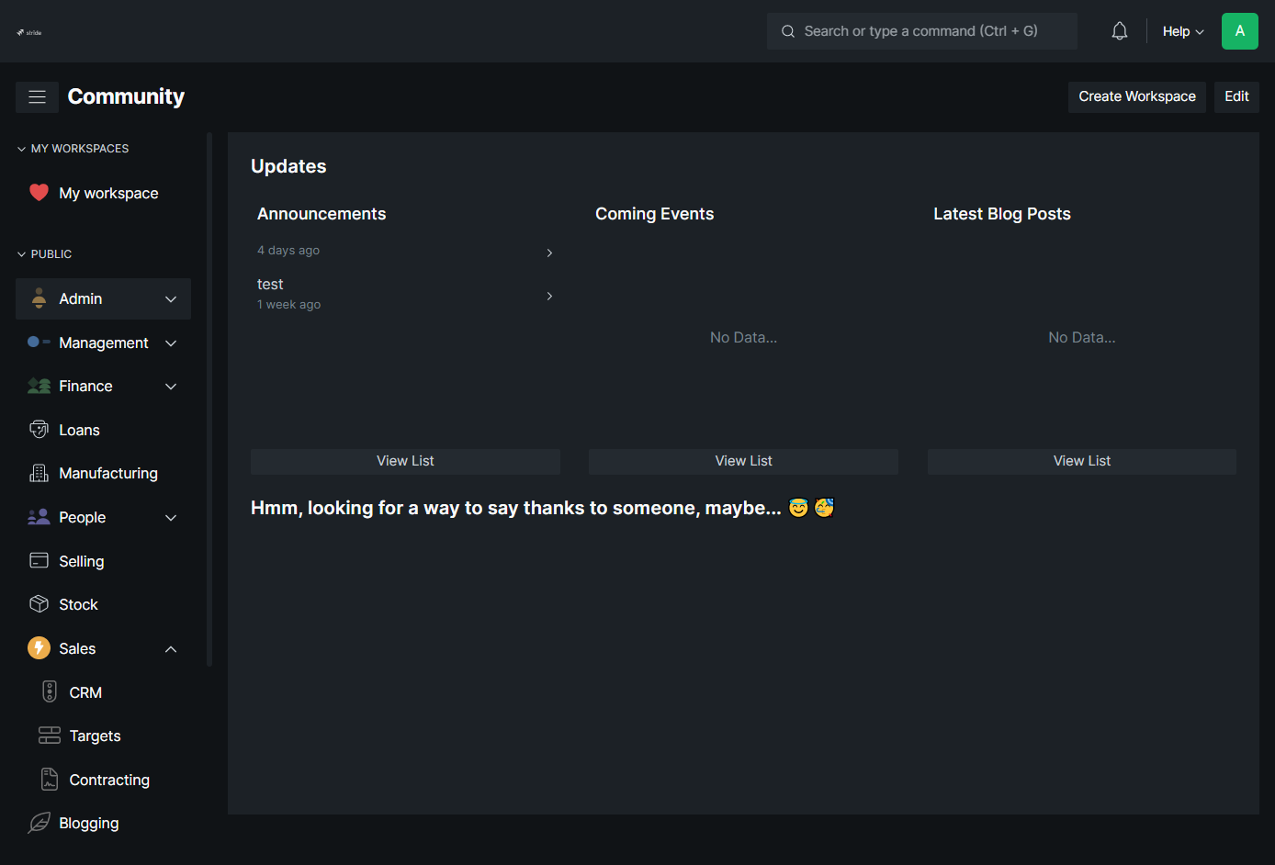Viewport: 1275px width, 865px height.
Task: Click the Stock box icon
Action: (x=39, y=604)
